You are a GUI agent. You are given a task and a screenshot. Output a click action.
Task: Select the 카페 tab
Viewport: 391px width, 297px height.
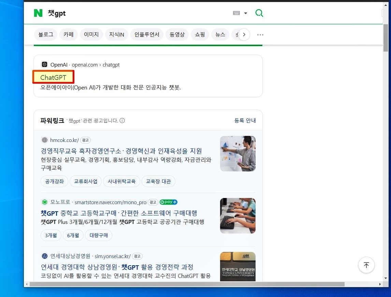(68, 34)
